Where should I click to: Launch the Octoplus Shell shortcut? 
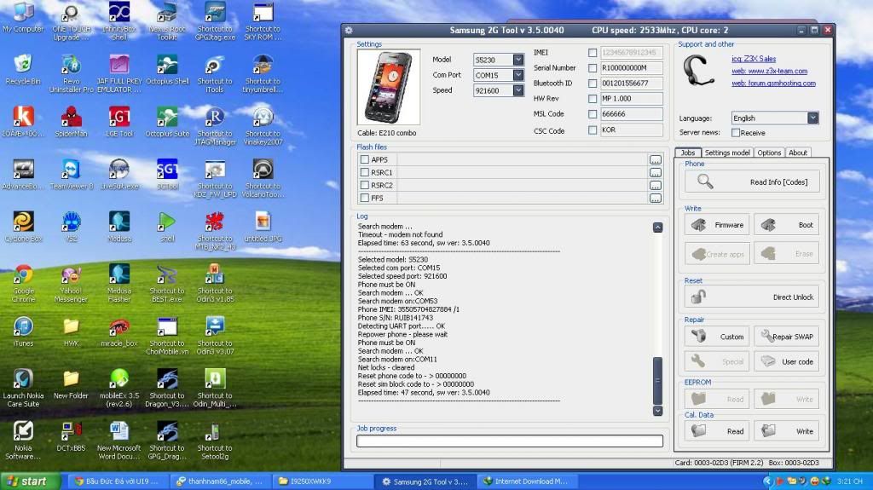pos(167,70)
